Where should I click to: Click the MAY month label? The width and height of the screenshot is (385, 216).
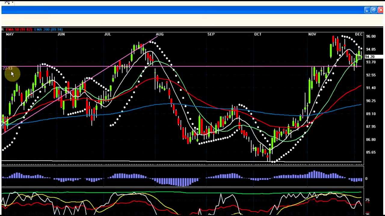[x=10, y=34]
